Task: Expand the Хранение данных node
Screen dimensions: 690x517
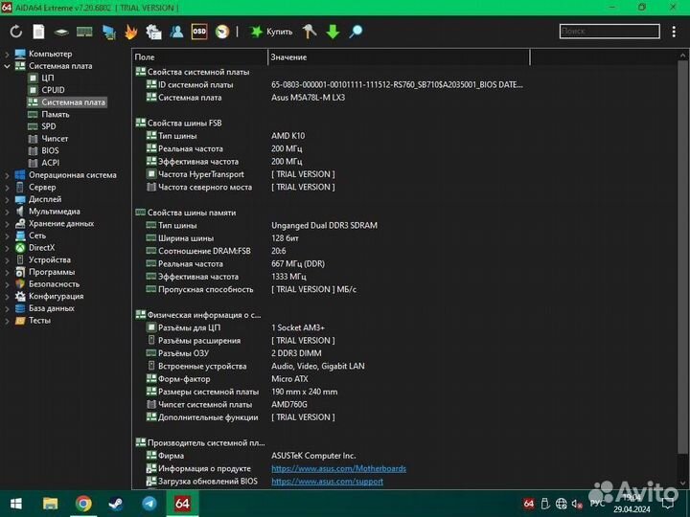Action: pos(7,224)
